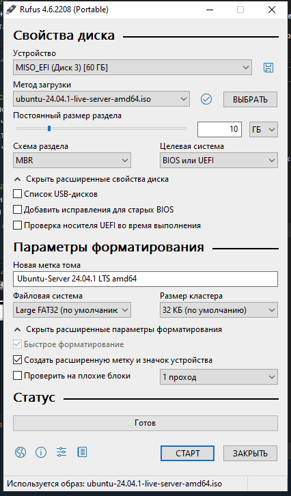
Task: Toggle UEFI media runtime validation checkbox
Action: click(x=17, y=225)
